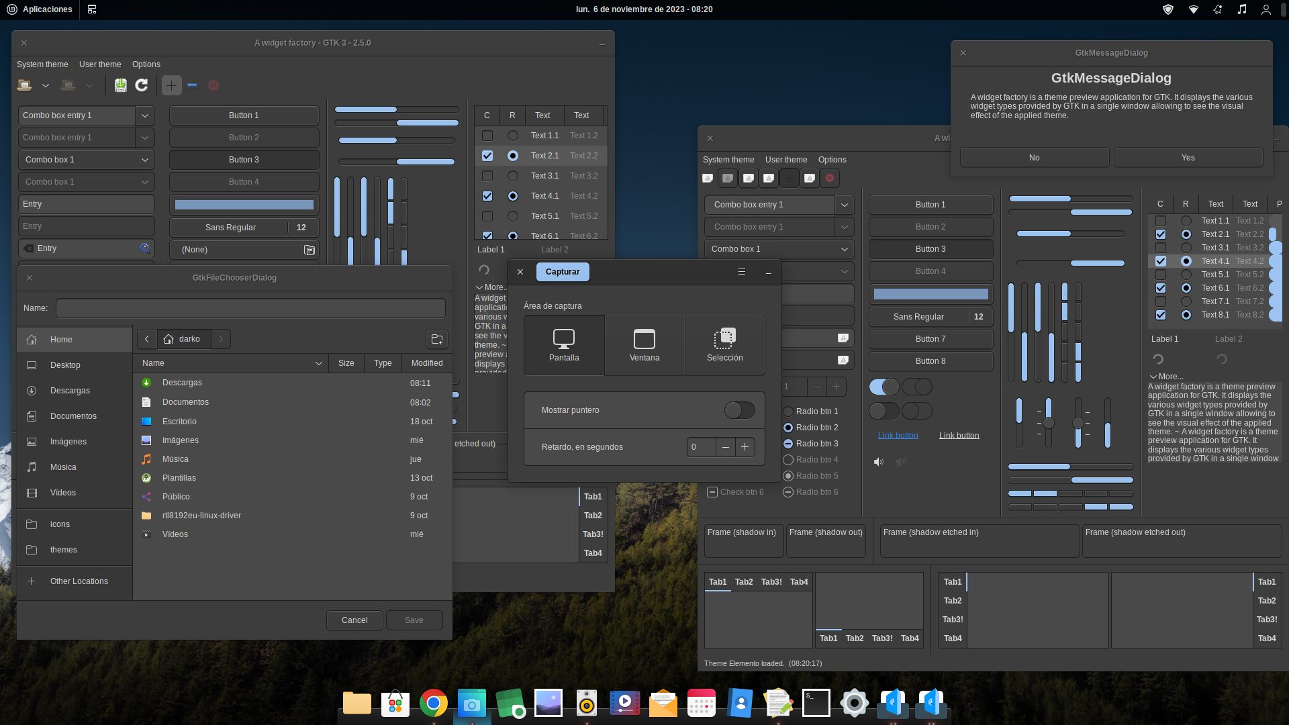Viewport: 1289px width, 725px height.
Task: Collapse the More... expander in right window
Action: 1167,377
